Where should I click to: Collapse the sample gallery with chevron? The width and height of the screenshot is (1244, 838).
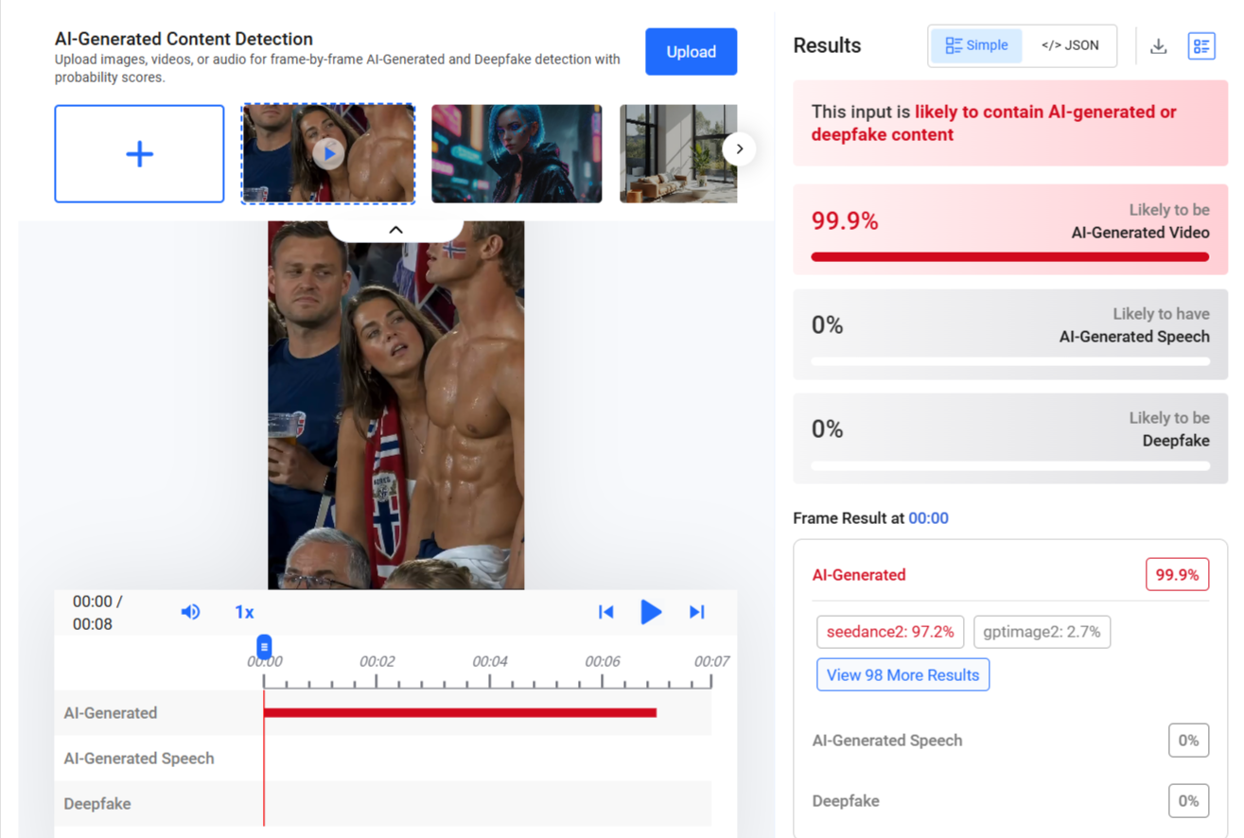(395, 230)
